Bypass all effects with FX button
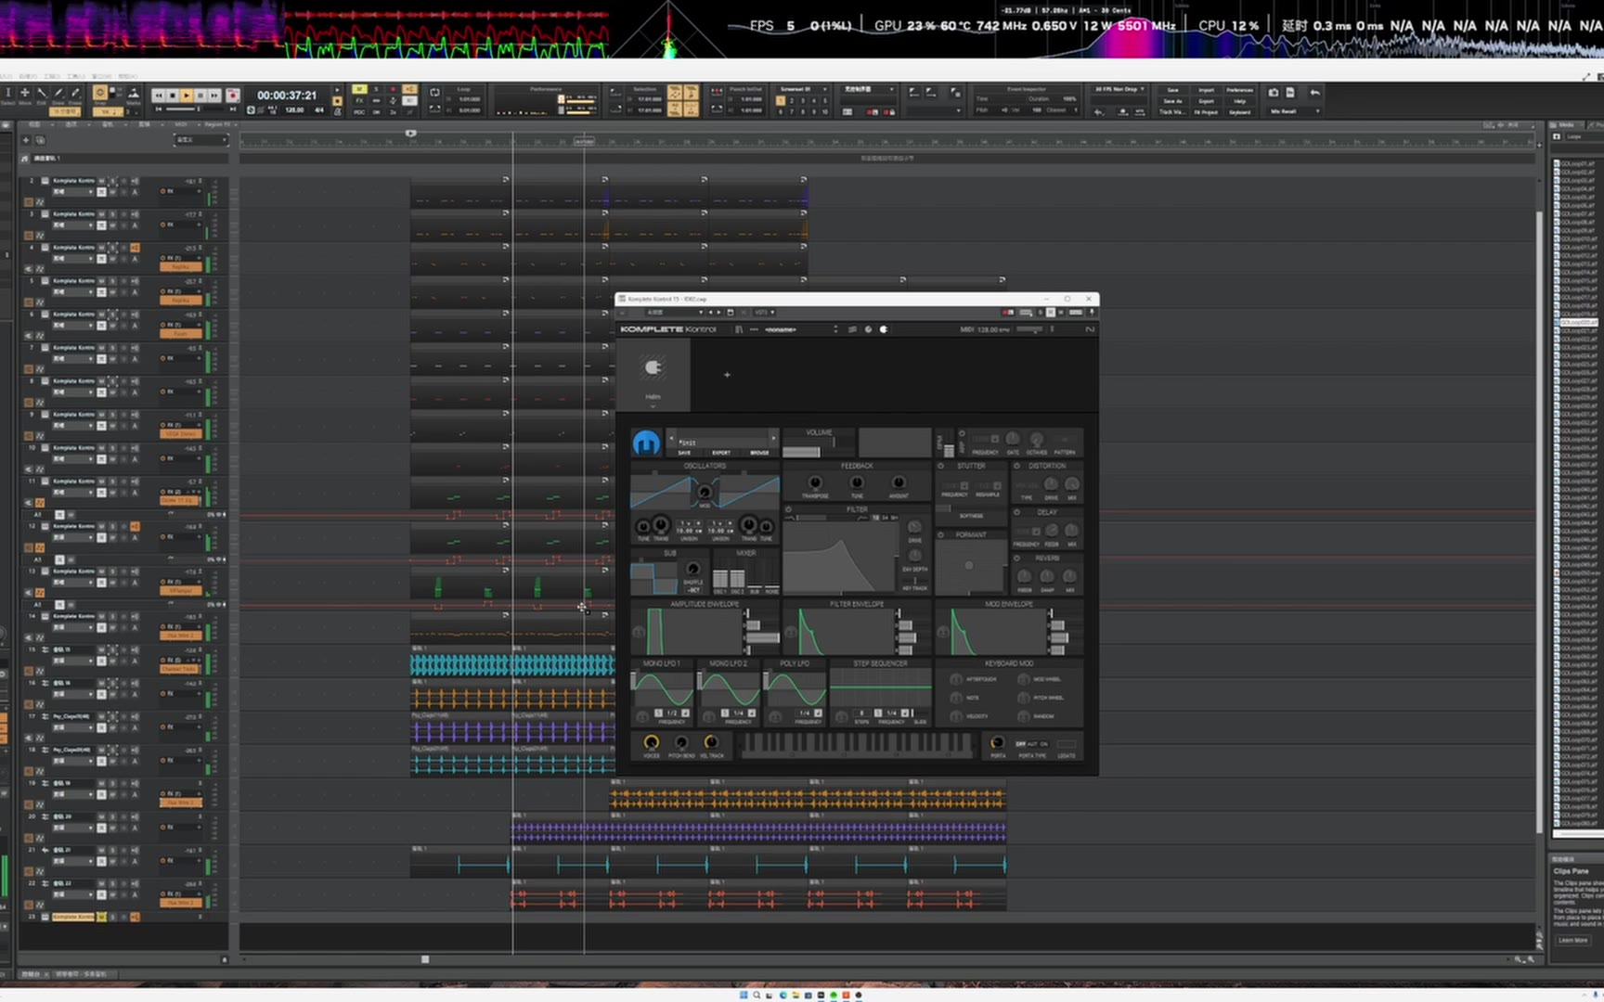The image size is (1604, 1002). [x=359, y=100]
